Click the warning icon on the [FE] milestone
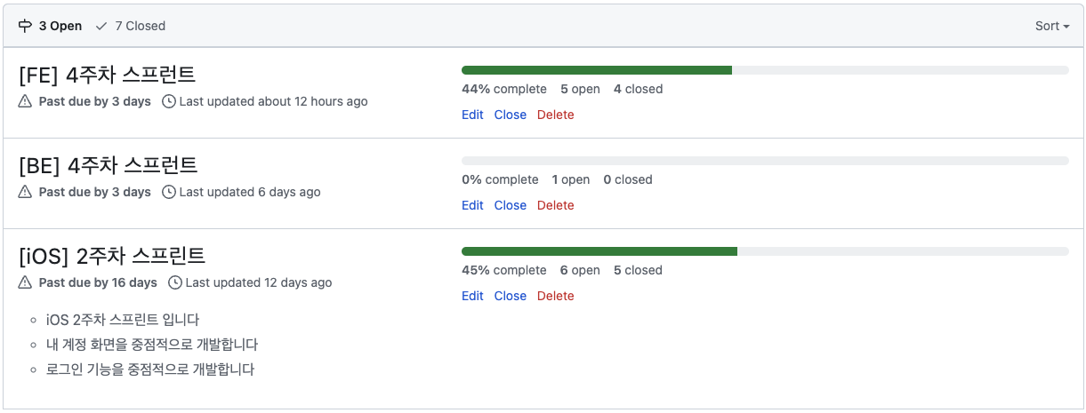Screen dimensions: 1086x413 coord(25,101)
